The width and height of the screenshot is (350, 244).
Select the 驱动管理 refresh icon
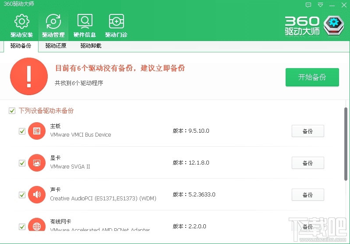53,21
